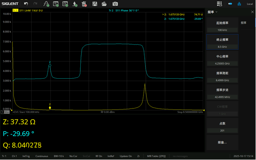Screen dimensions: 256x160
Task: Select the 频率跨距 span field
Action: 222,75
